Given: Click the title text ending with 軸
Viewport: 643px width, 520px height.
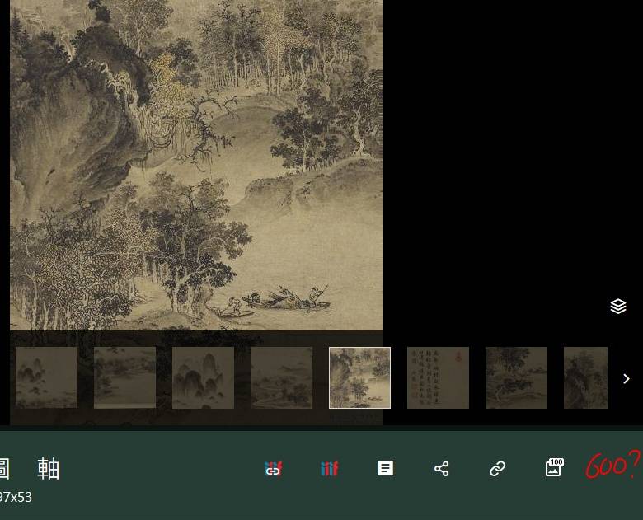Looking at the screenshot, I should click(30, 469).
